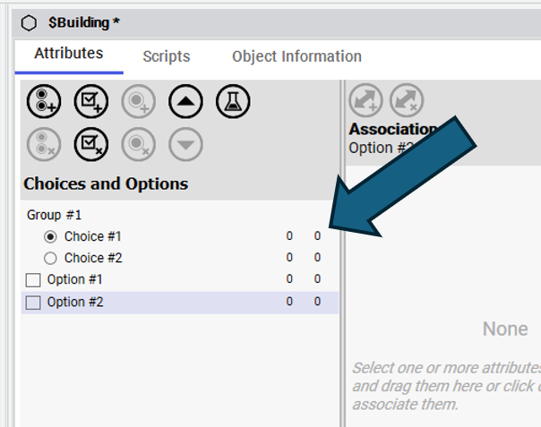Click the $Building hexagon object icon
Viewport: 541px width, 427px height.
29,21
